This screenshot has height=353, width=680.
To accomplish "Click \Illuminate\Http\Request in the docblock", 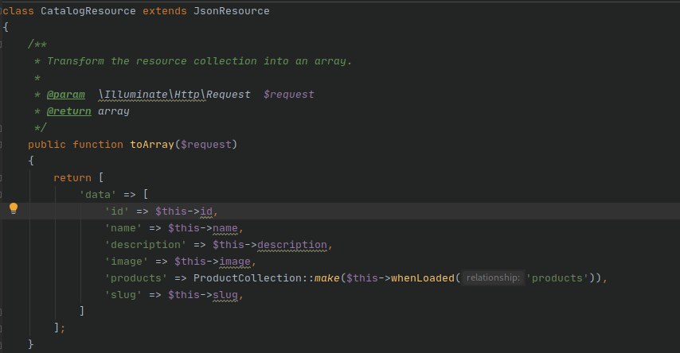I will click(x=174, y=95).
